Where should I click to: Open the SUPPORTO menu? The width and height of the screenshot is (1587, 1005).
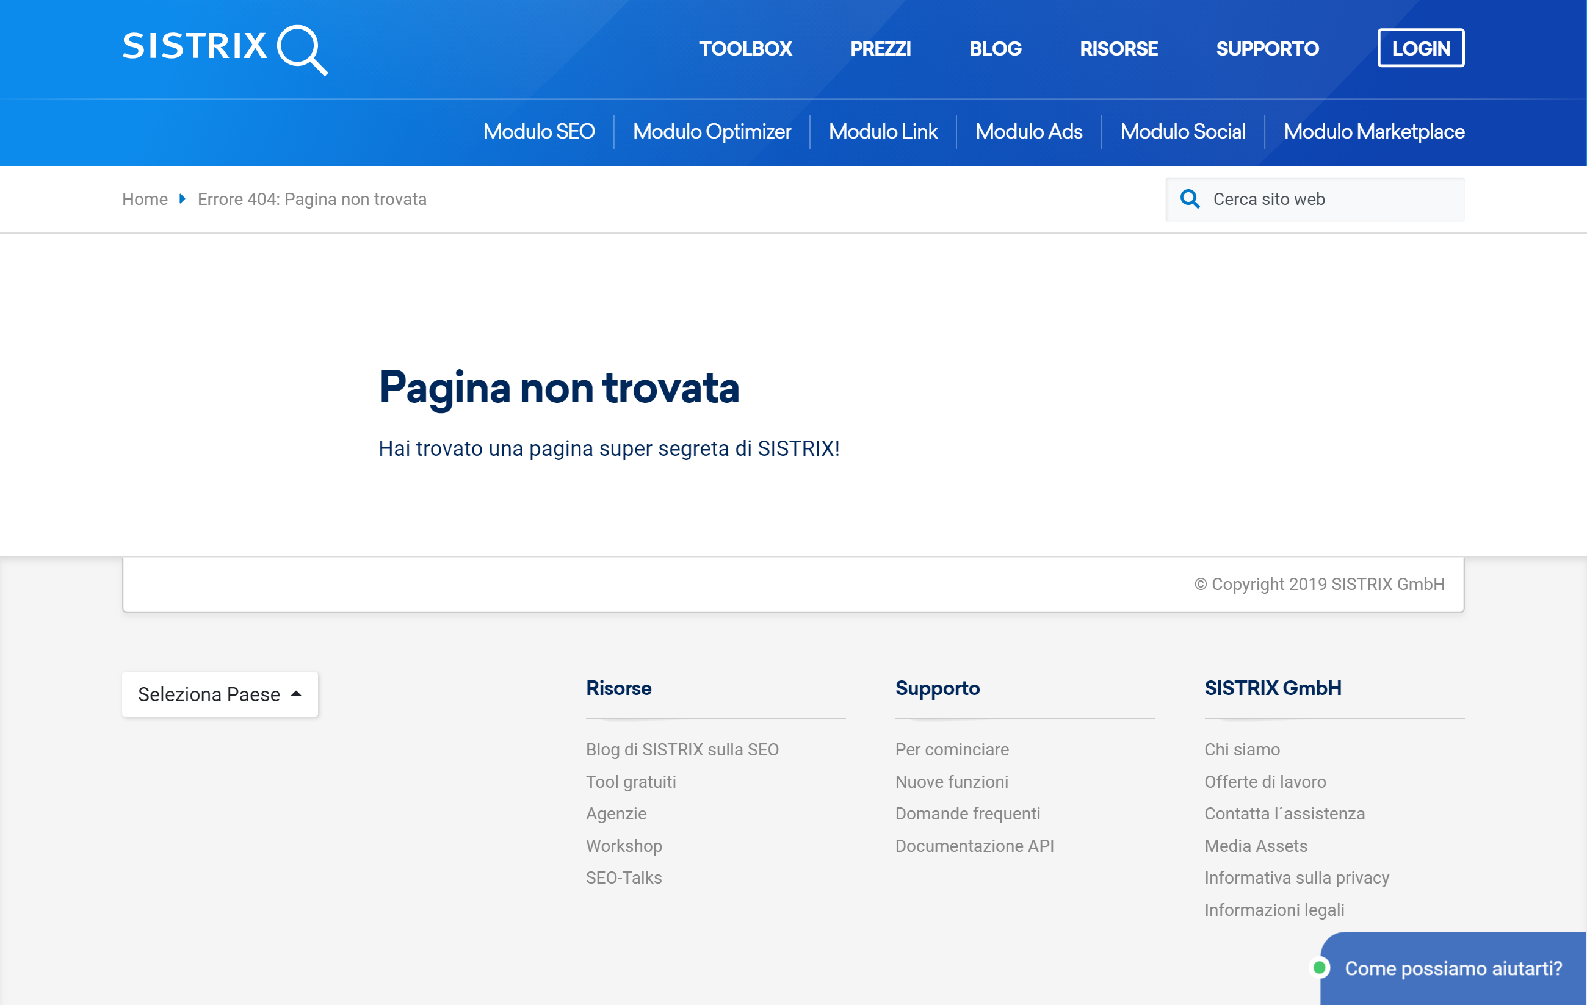[x=1267, y=48]
